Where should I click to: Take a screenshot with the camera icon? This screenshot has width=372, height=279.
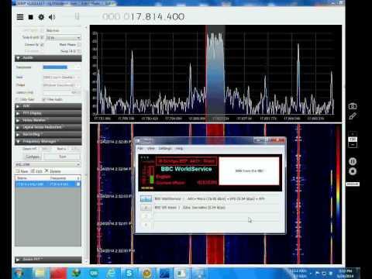click(353, 106)
